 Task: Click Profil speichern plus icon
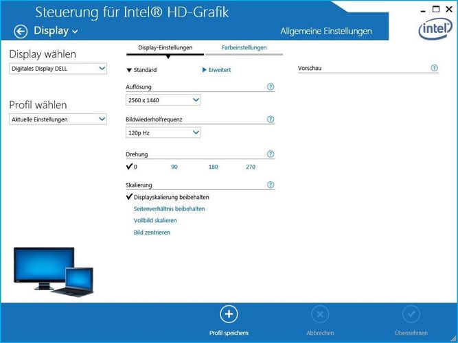[229, 314]
